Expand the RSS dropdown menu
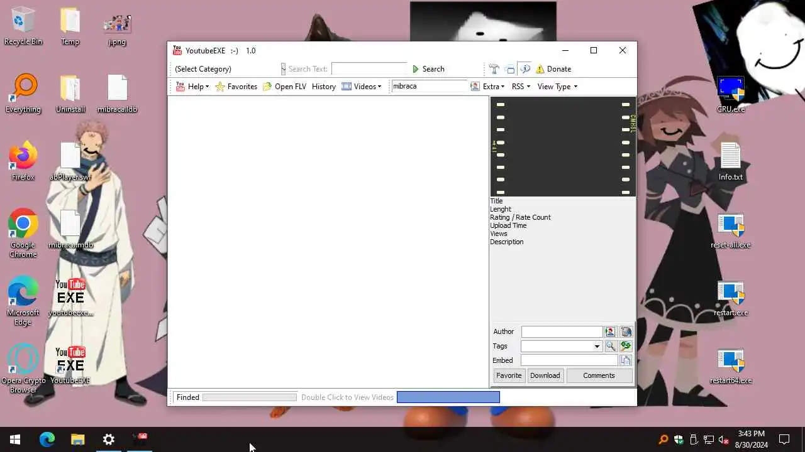 (521, 87)
